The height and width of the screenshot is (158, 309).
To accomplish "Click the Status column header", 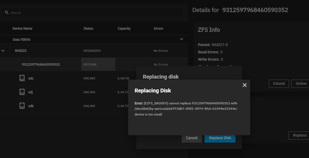I will coord(88,28).
